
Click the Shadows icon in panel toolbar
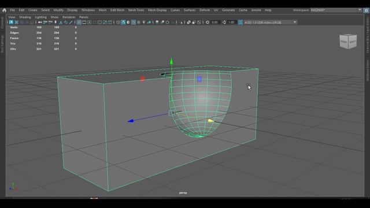(149, 22)
